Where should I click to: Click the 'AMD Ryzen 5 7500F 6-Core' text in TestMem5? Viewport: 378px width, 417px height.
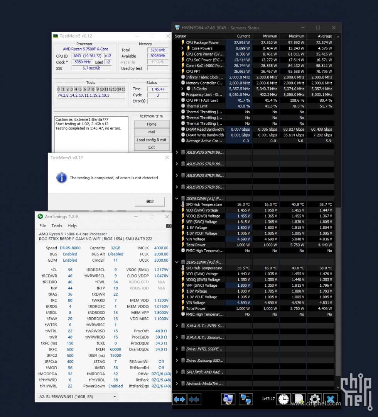pos(86,49)
